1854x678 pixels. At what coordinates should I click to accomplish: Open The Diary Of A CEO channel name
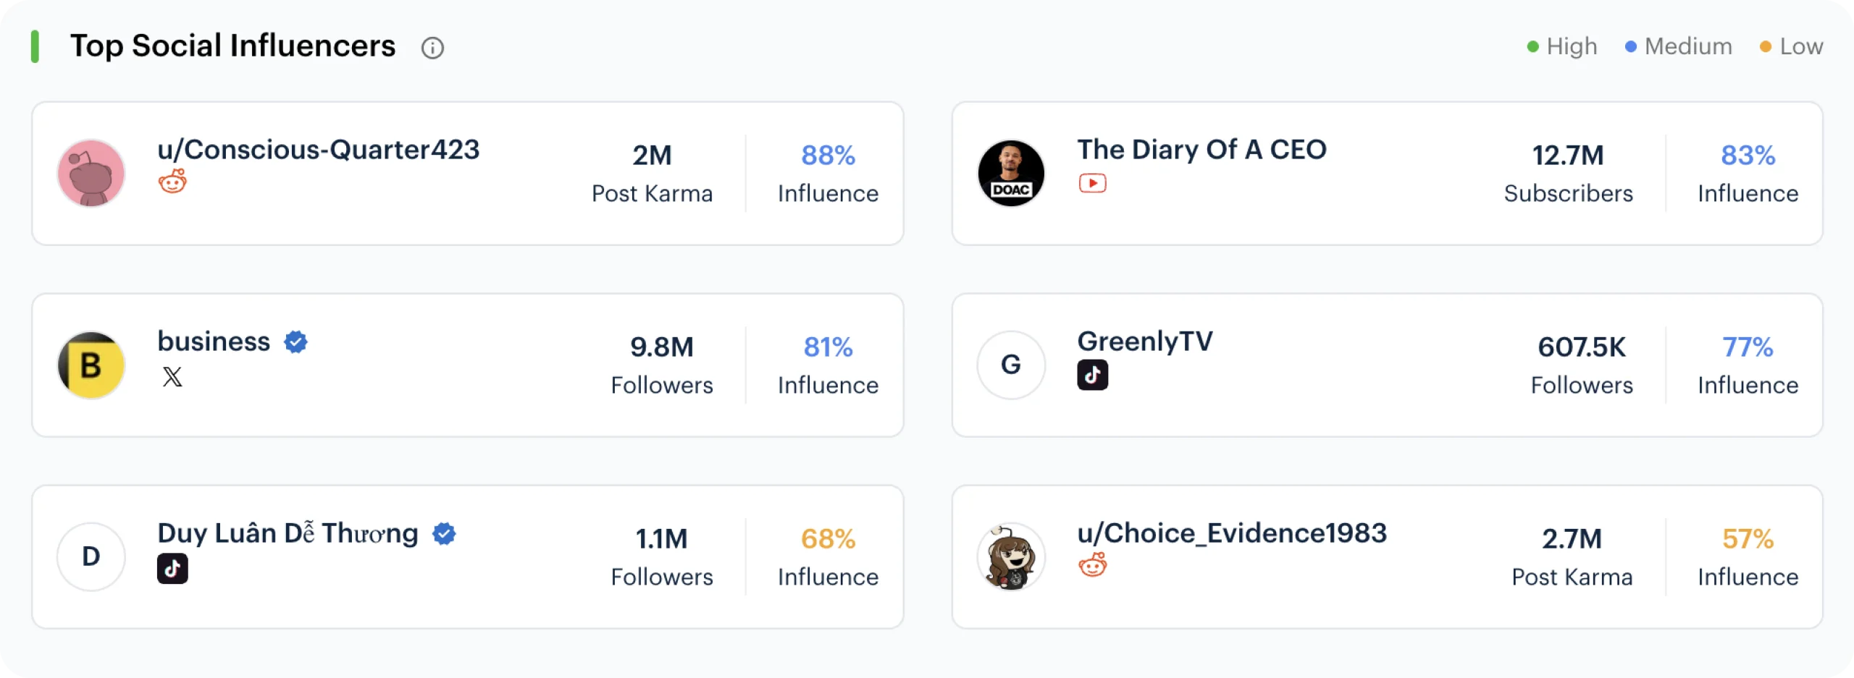(1201, 150)
